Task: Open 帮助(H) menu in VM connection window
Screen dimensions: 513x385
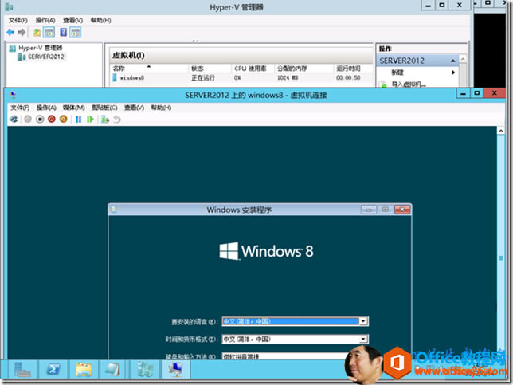Action: click(x=161, y=108)
